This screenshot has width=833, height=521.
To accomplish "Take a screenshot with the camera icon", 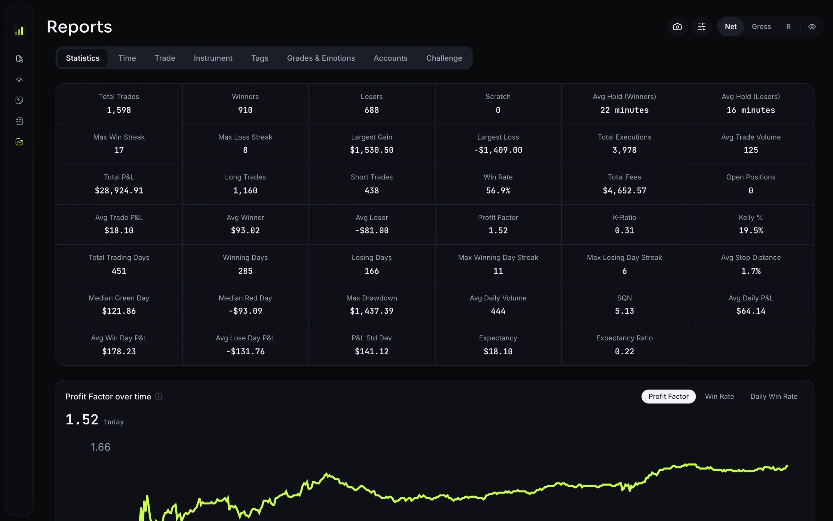I will 677,27.
